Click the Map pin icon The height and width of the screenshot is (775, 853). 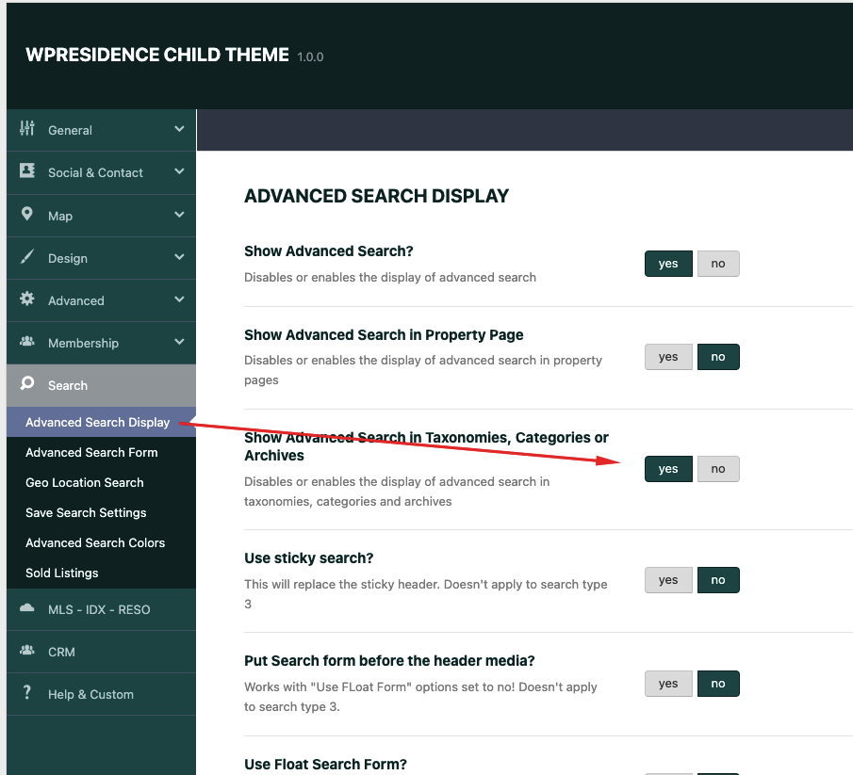pos(26,214)
